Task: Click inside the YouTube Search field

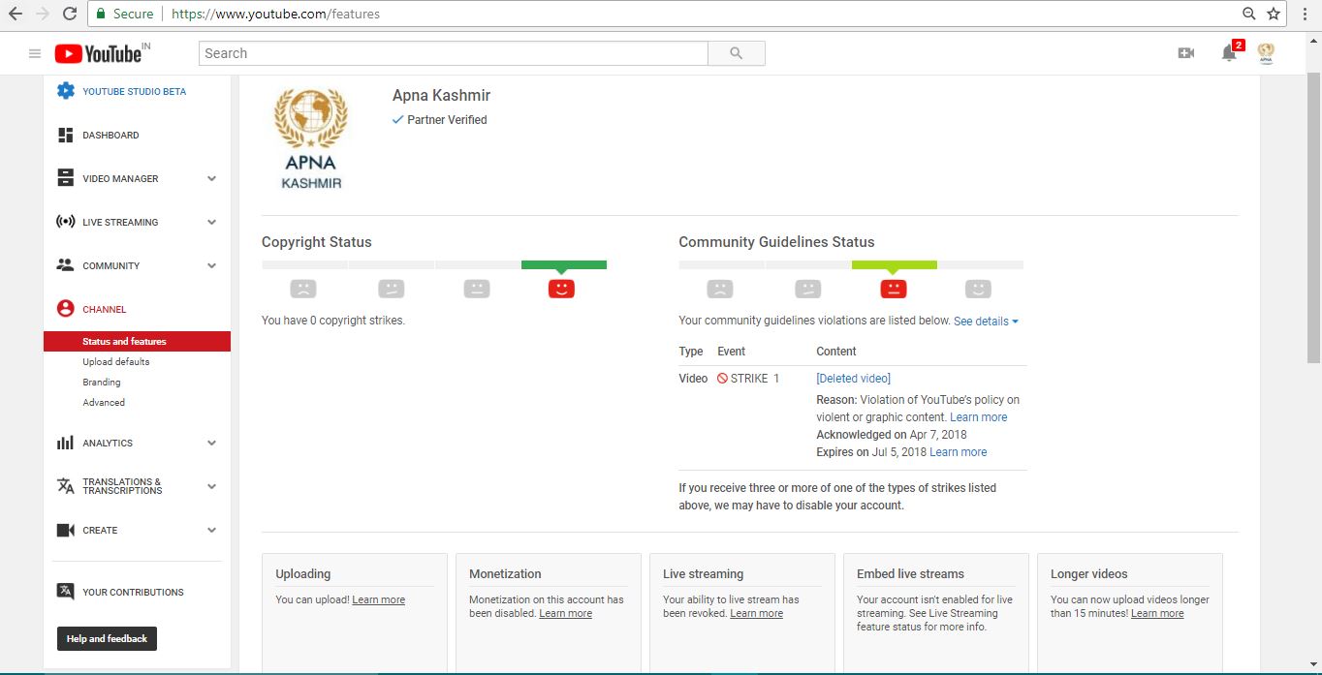Action: click(454, 53)
